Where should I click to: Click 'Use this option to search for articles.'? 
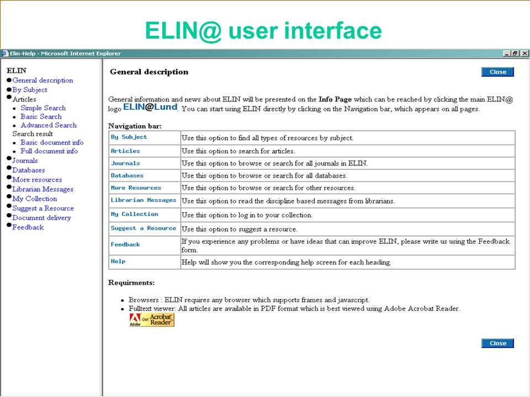click(x=238, y=151)
